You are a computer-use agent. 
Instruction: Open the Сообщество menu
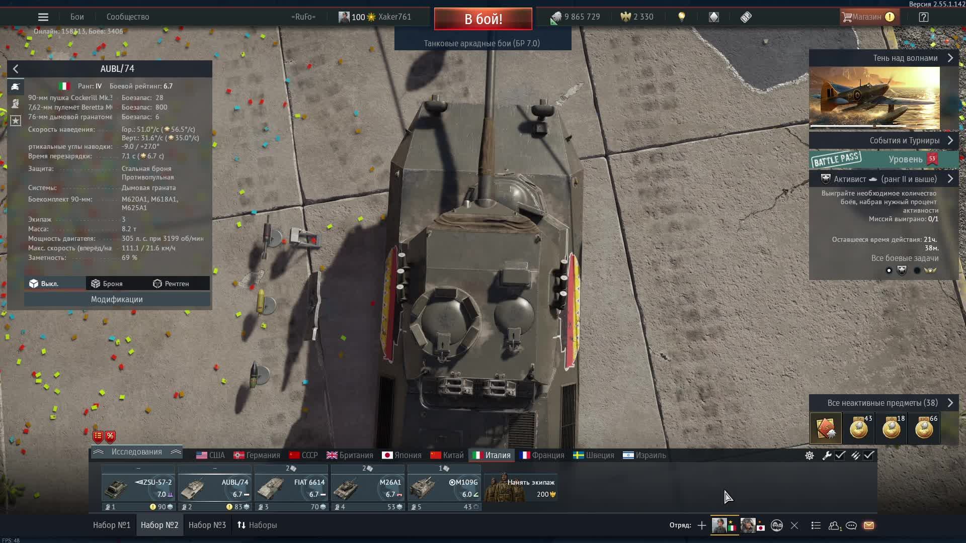(x=128, y=17)
